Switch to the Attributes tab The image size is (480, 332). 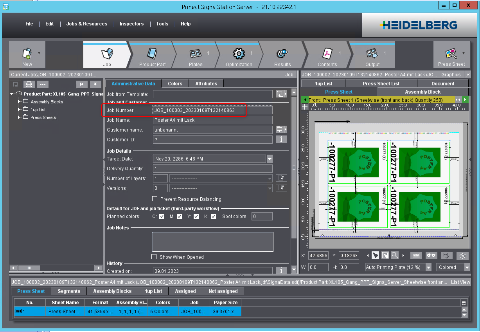pyautogui.click(x=206, y=83)
